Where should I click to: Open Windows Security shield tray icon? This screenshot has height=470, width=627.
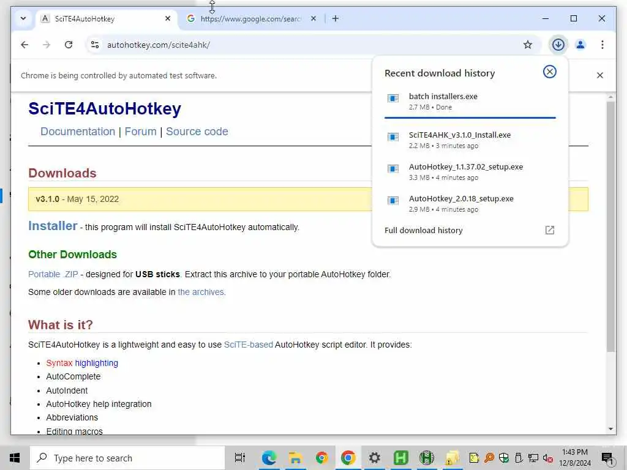click(x=504, y=458)
